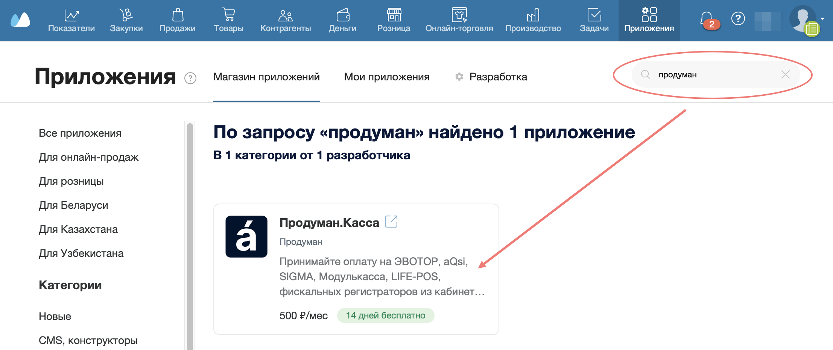Screen dimensions: 833x350
Task: Click the 500 ₽/мес price text
Action: [x=304, y=316]
